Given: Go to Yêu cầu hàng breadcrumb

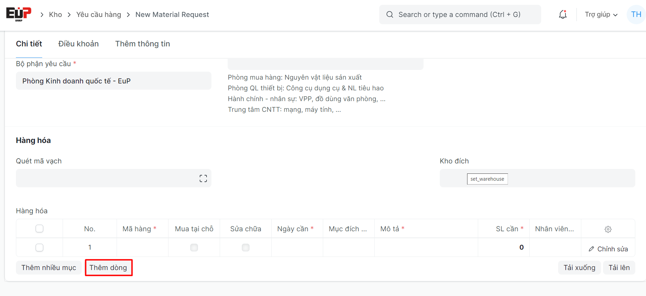Looking at the screenshot, I should 99,15.
